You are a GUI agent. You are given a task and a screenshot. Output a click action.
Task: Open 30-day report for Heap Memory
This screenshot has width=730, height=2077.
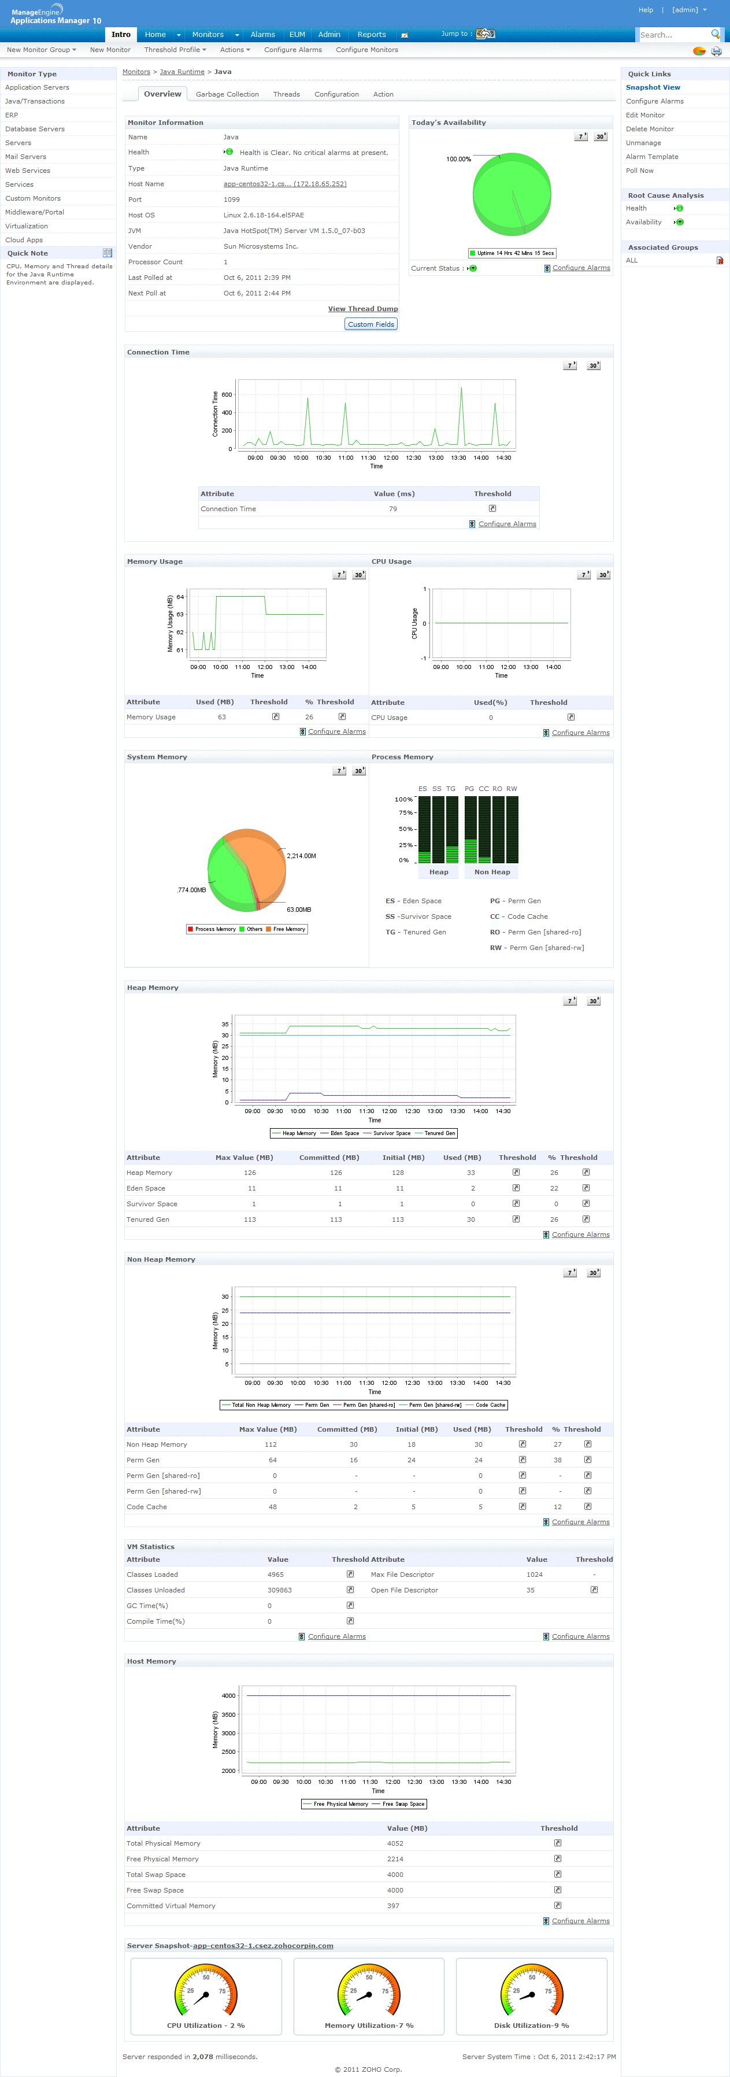click(594, 1001)
